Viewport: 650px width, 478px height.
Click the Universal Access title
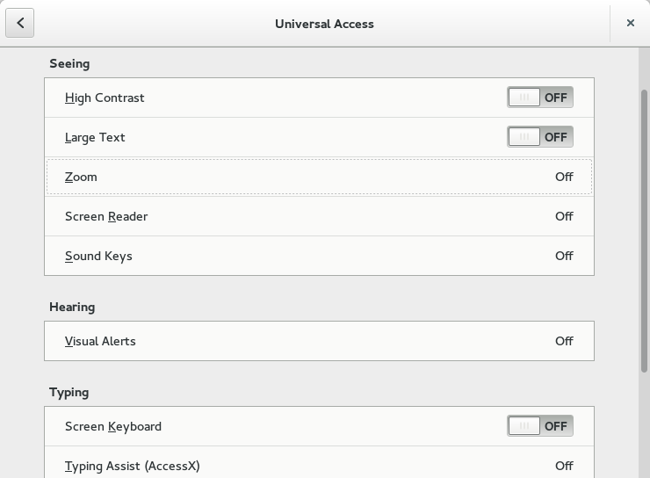point(324,24)
